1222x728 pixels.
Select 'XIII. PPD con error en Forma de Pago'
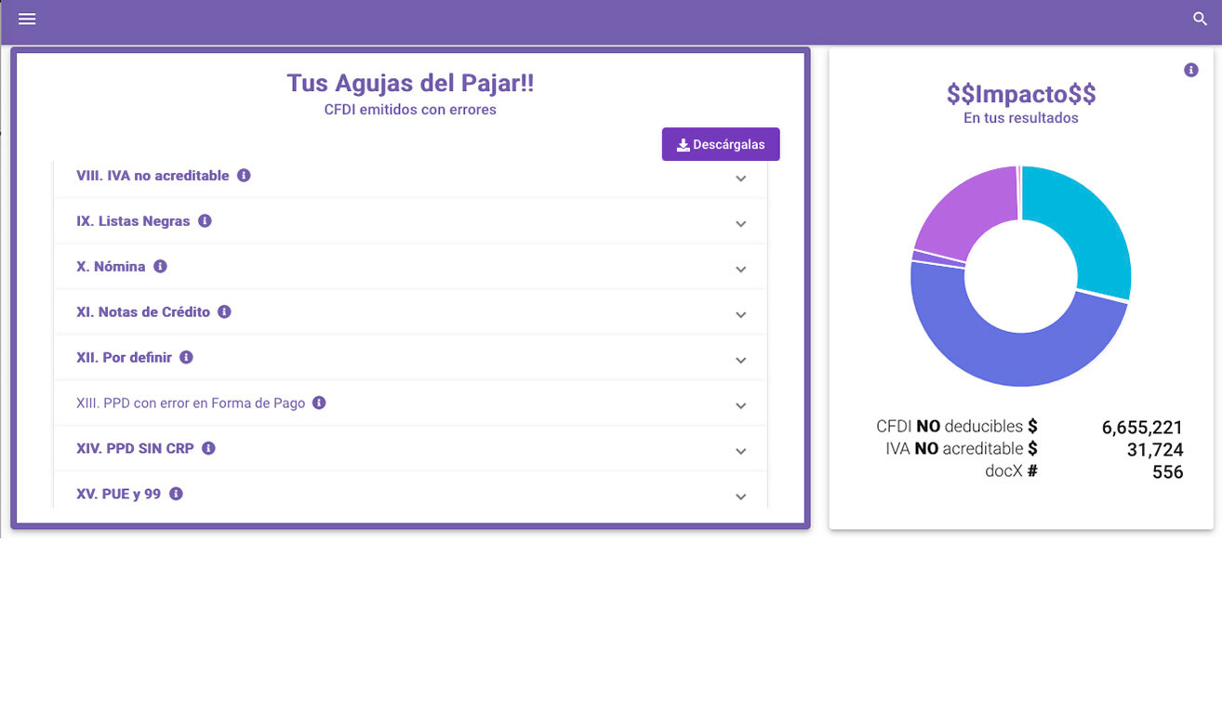[x=191, y=403]
